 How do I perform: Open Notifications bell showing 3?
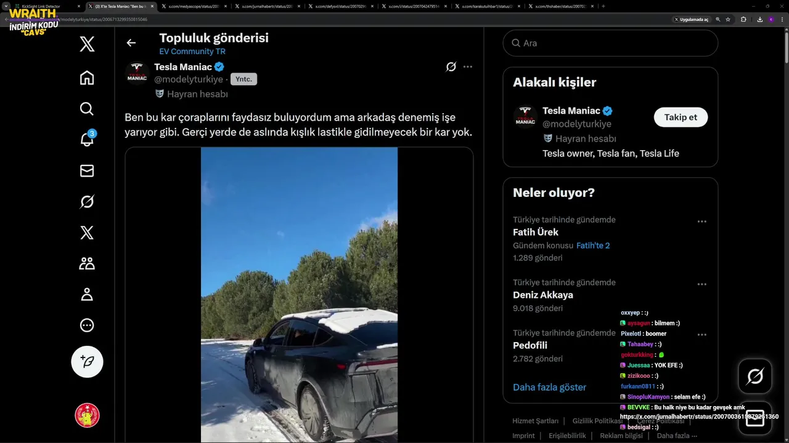pyautogui.click(x=87, y=140)
